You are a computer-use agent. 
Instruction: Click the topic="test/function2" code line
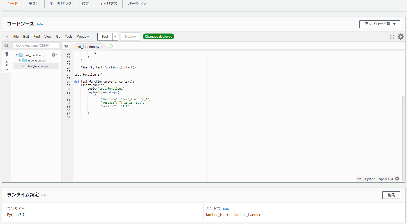click(107, 89)
